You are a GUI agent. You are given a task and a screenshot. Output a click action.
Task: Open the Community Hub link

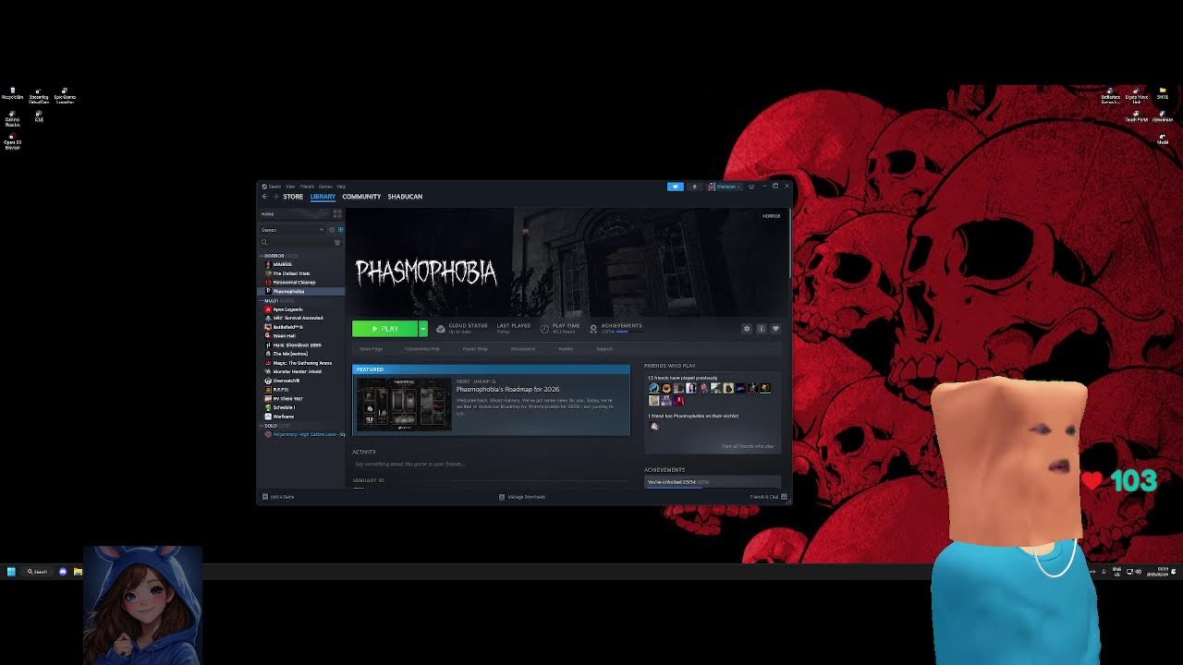(422, 349)
